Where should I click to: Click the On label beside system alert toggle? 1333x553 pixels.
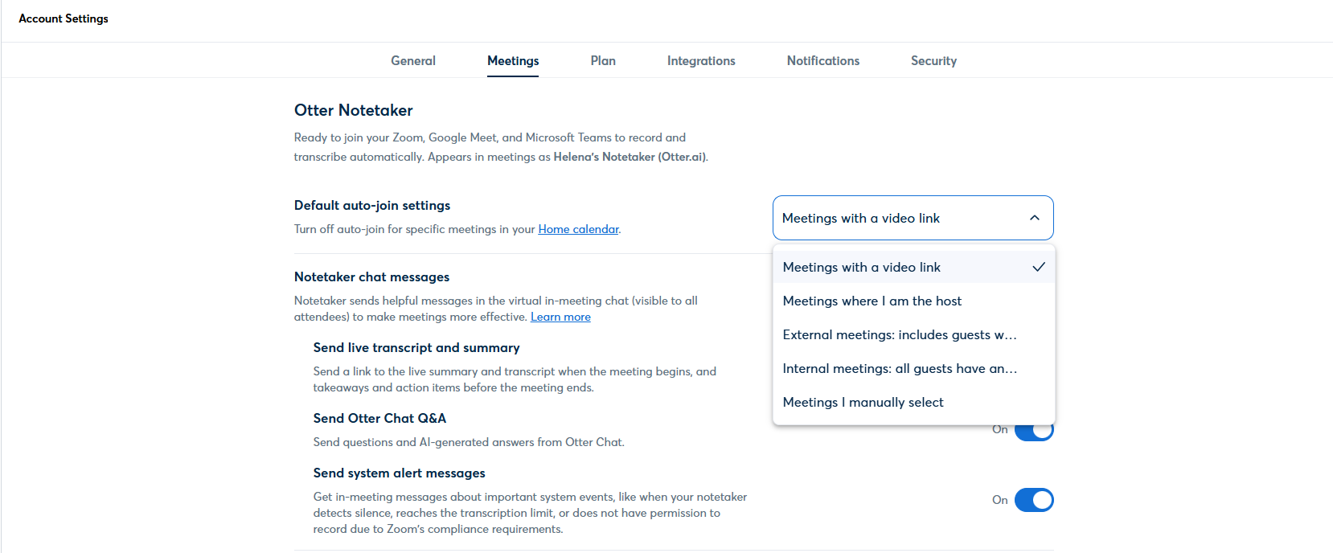point(999,500)
